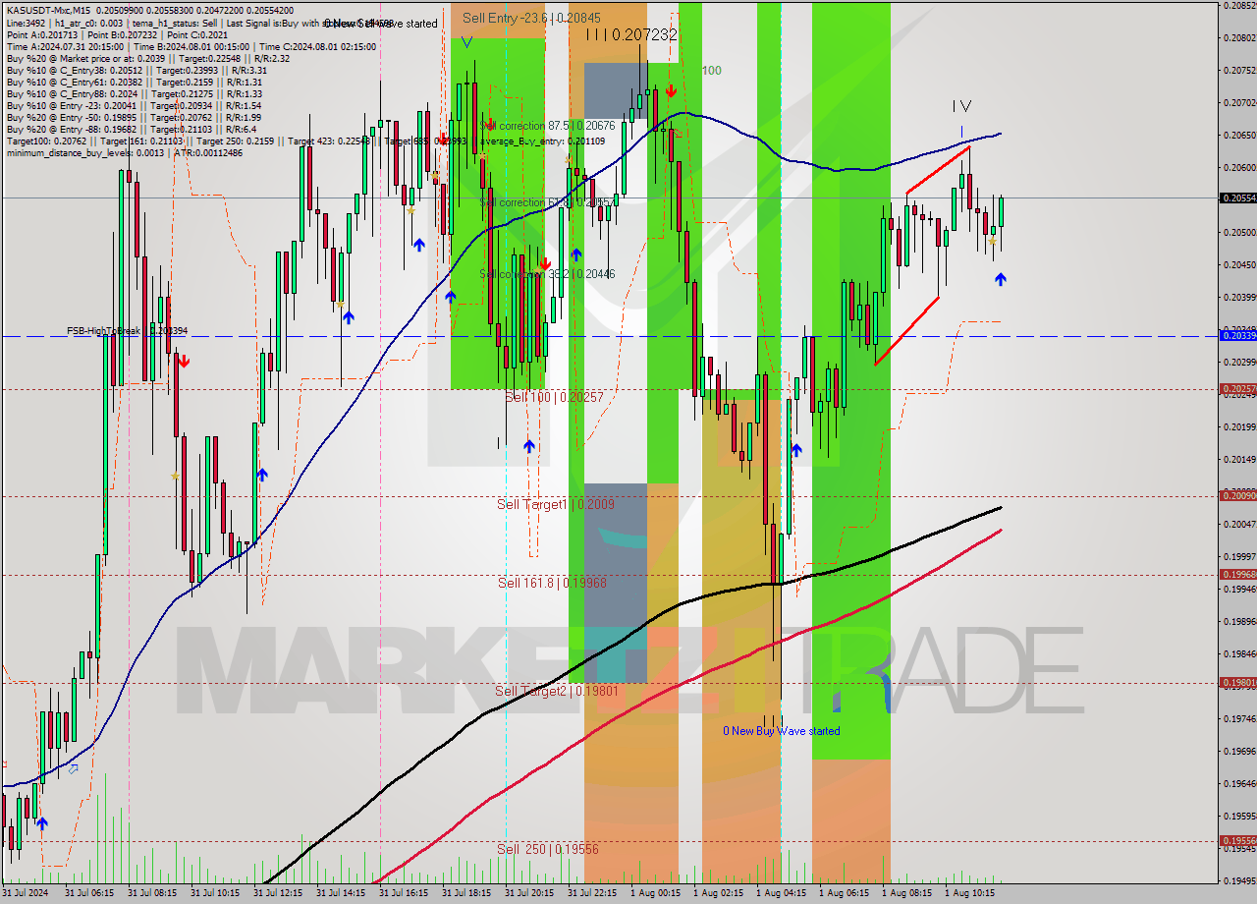Click the 31 Jul 2024 date label
This screenshot has height=904, width=1257.
[26, 893]
